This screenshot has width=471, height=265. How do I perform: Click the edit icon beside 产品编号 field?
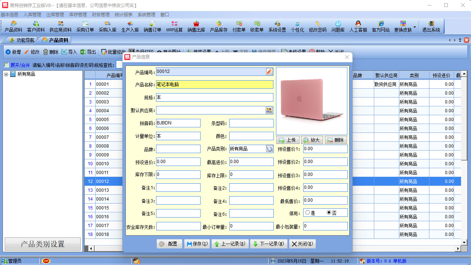pyautogui.click(x=269, y=72)
